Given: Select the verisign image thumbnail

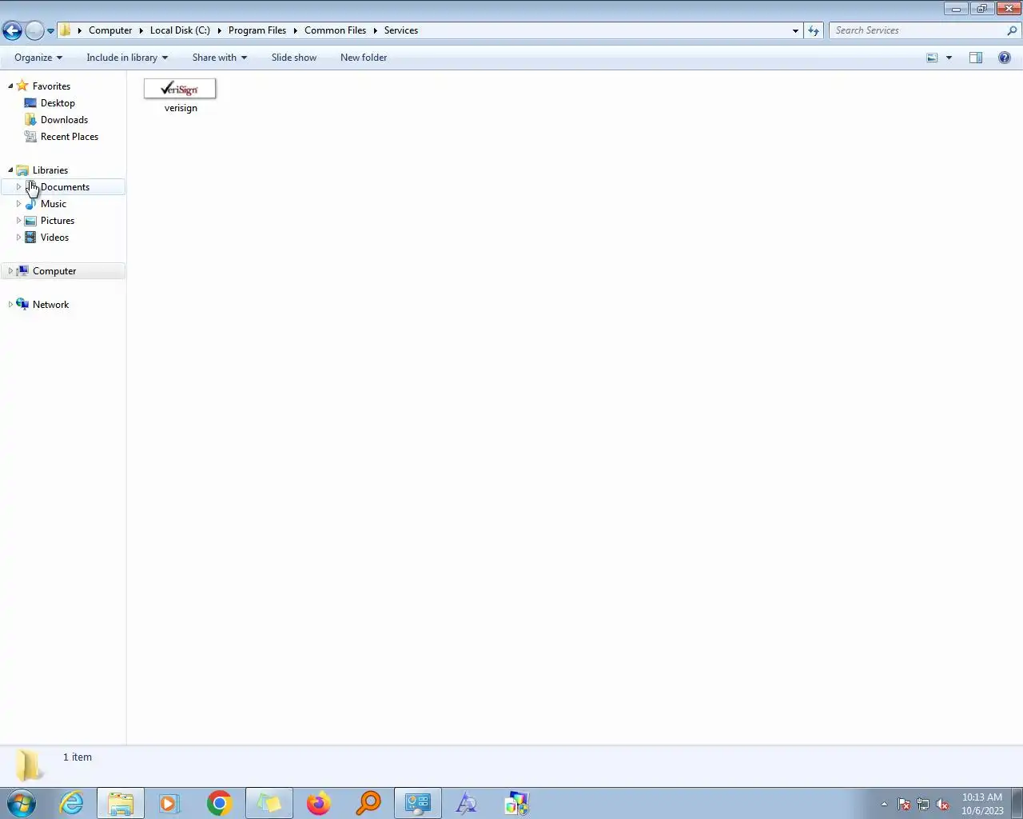Looking at the screenshot, I should coord(180,89).
